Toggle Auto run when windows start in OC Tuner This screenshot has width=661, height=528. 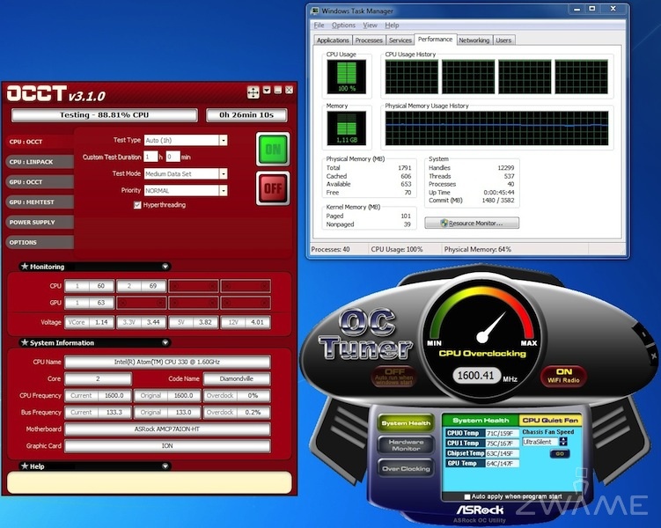pos(393,377)
